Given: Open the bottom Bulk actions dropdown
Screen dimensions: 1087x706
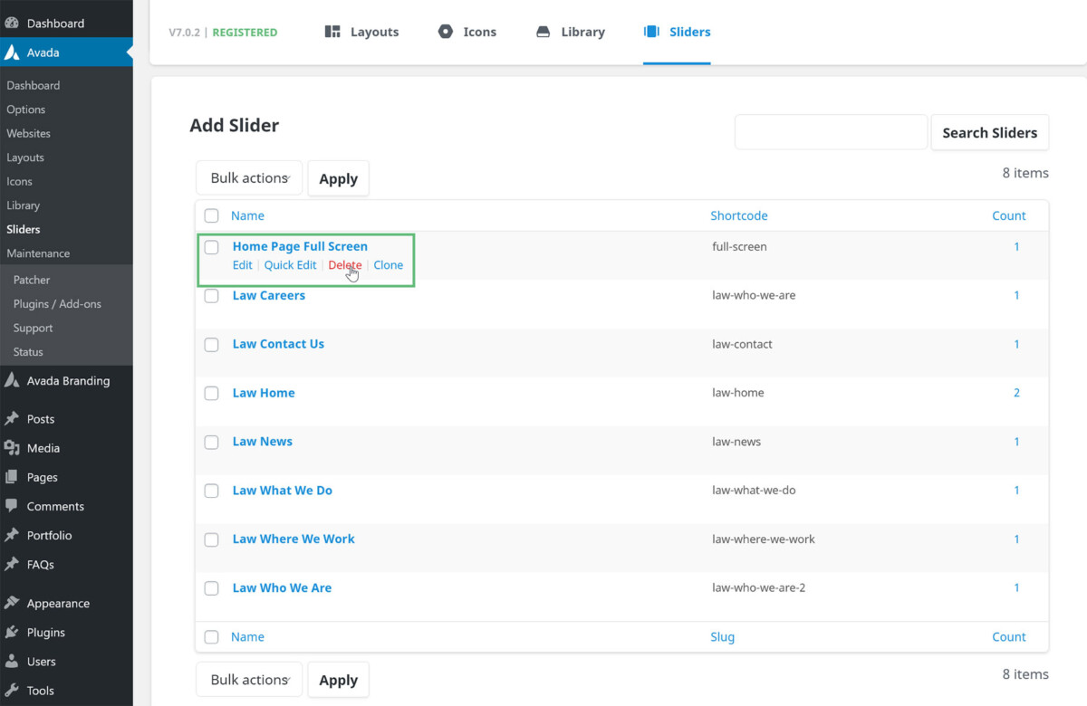Looking at the screenshot, I should (x=249, y=679).
